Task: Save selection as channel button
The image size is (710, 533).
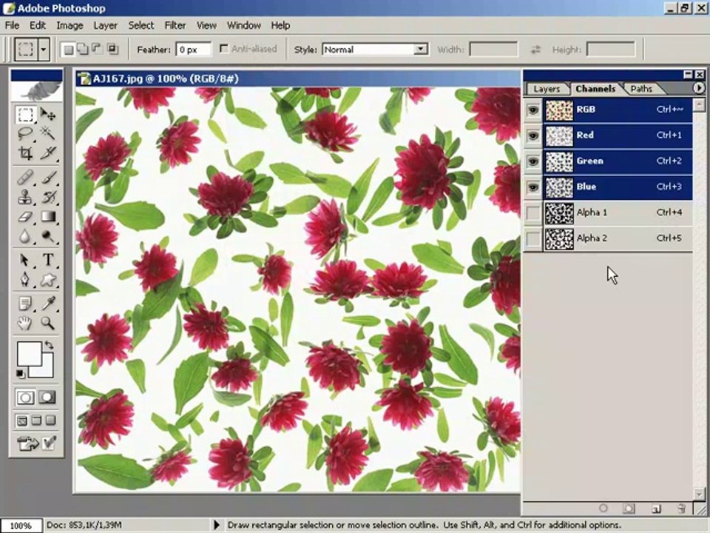Action: [629, 509]
